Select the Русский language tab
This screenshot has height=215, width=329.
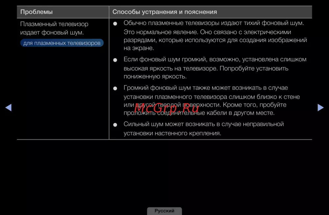coord(164,211)
